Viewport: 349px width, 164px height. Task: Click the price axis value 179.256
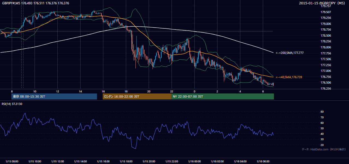click(x=326, y=18)
